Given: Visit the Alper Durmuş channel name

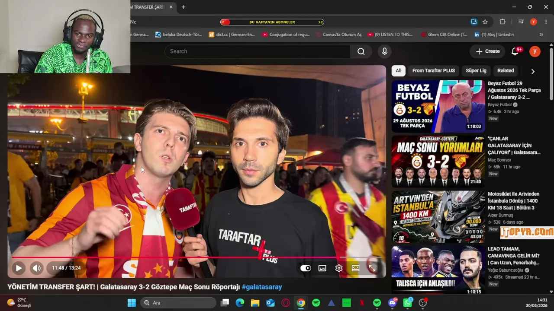Looking at the screenshot, I should coord(500,215).
